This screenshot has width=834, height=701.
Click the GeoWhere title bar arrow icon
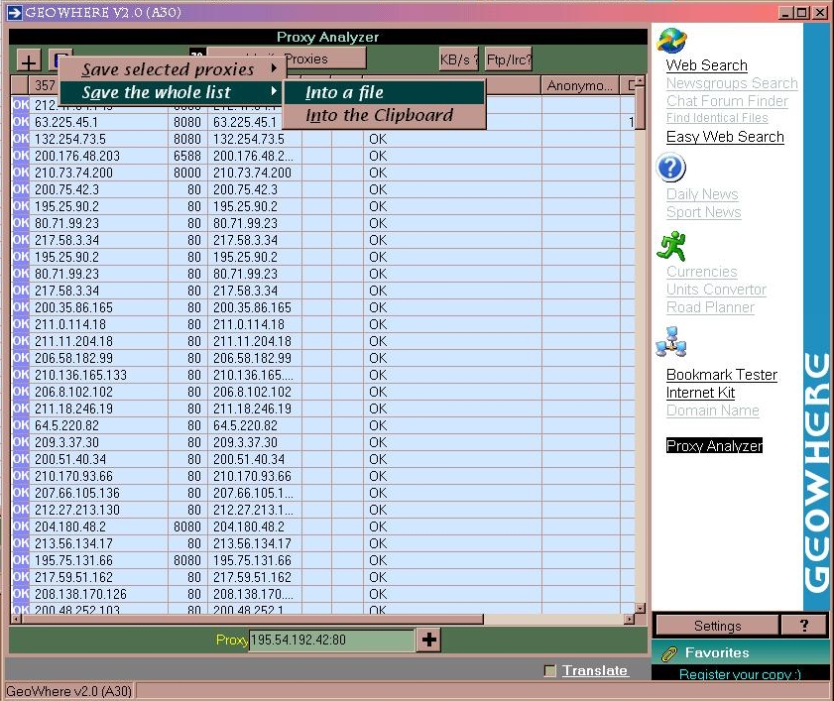(x=14, y=12)
